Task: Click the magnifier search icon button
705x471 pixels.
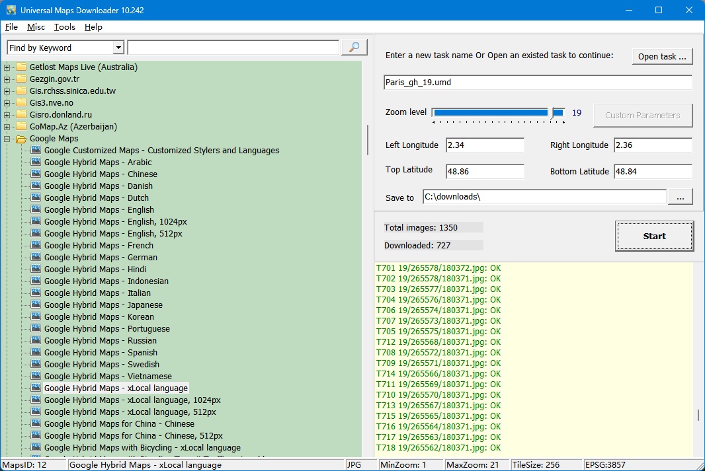Action: click(x=354, y=48)
